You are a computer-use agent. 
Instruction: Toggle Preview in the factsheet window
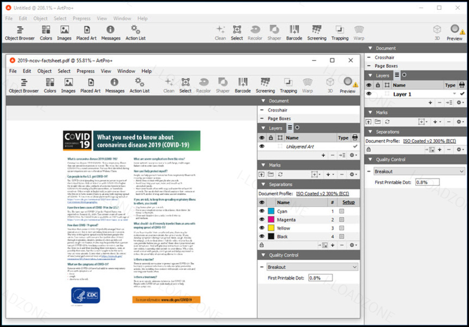coord(347,86)
